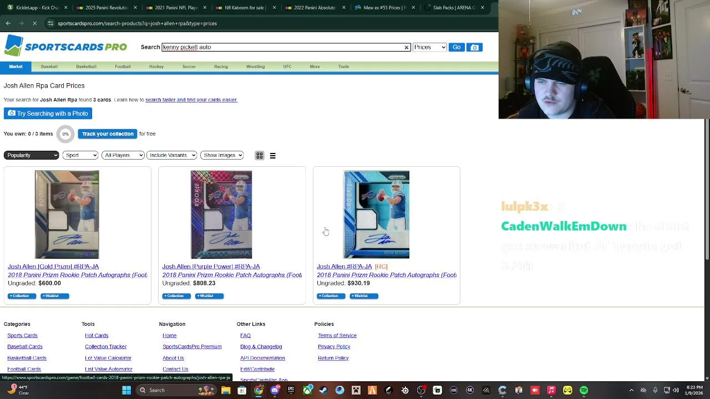Show hidden system tray icons
The height and width of the screenshot is (399, 710).
(631, 390)
